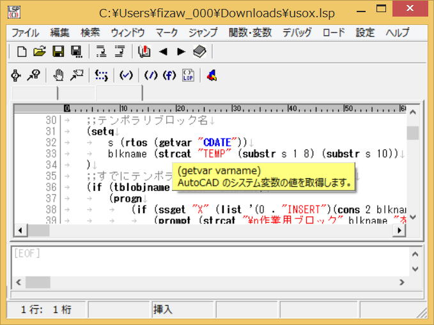This screenshot has width=434, height=325.
Task: Click the output pane scroll down arrow
Action: point(415,269)
